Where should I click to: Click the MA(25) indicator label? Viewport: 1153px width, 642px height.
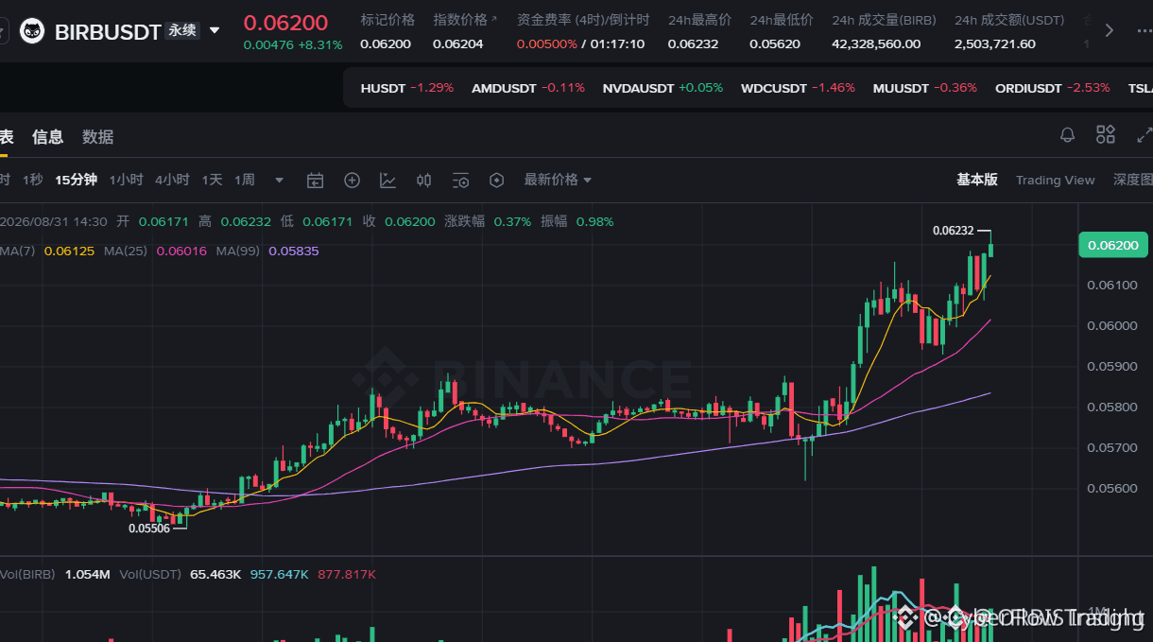(126, 252)
